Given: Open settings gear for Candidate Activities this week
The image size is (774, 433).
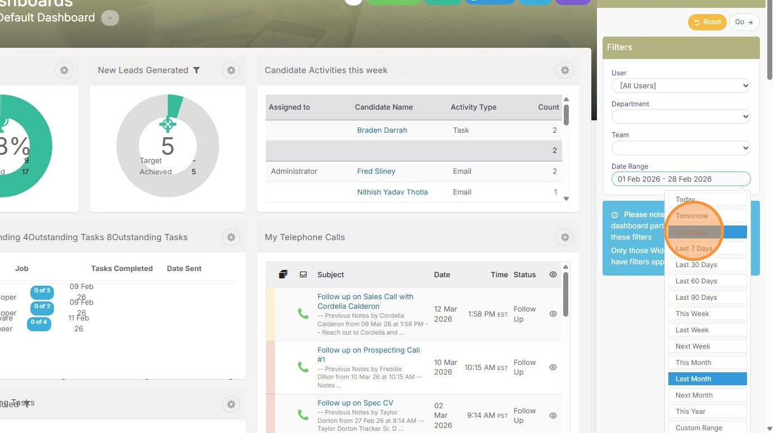Looking at the screenshot, I should click(565, 70).
